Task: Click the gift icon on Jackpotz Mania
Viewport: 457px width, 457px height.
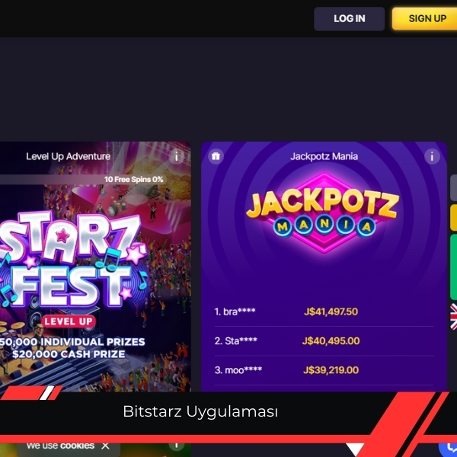Action: (216, 156)
